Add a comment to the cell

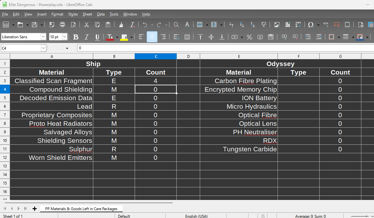click(x=337, y=25)
